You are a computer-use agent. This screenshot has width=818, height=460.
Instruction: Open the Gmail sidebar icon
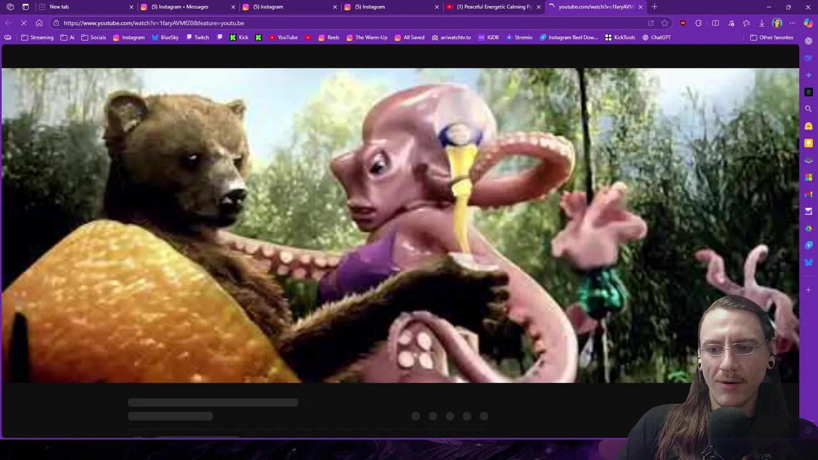808,194
